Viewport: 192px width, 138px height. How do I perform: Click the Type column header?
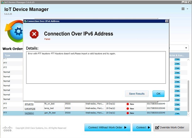tap(13, 55)
